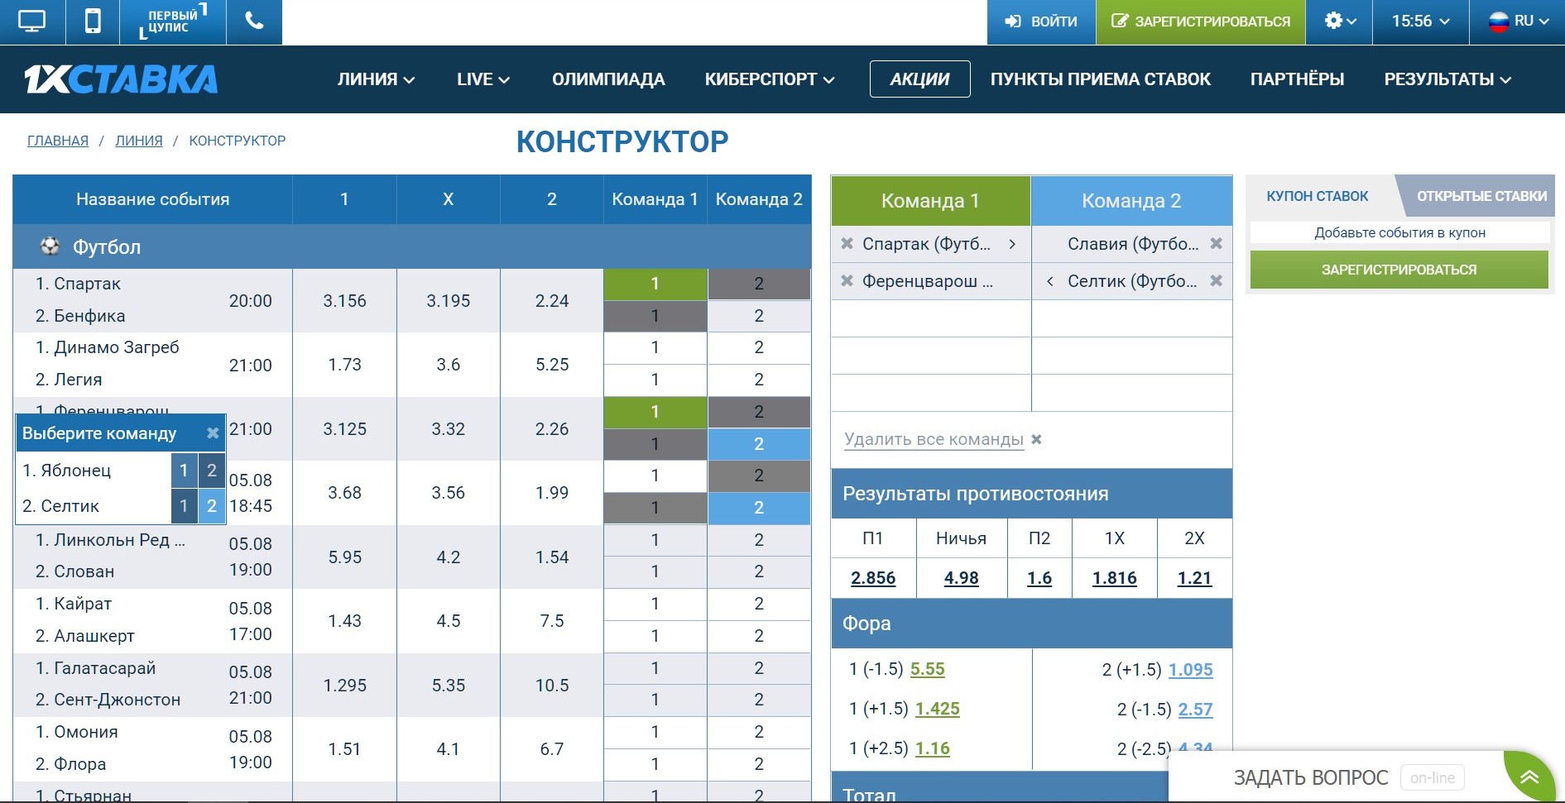This screenshot has width=1565, height=803.
Task: Select 2X odds 1.21
Action: (1194, 578)
